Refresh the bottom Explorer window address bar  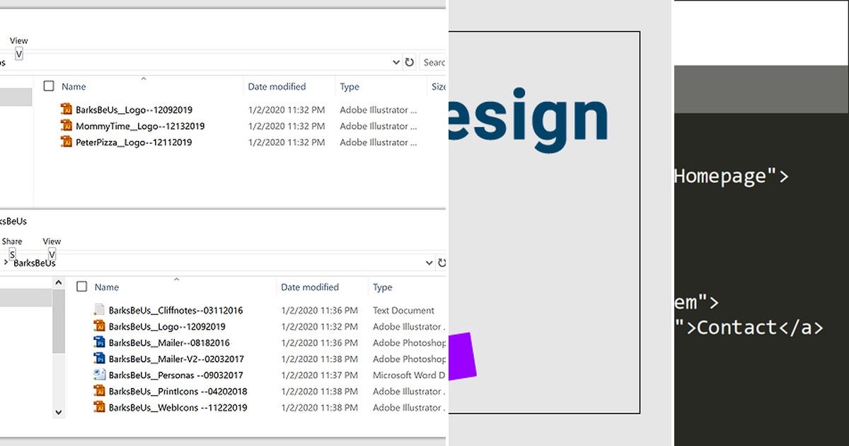coord(441,263)
